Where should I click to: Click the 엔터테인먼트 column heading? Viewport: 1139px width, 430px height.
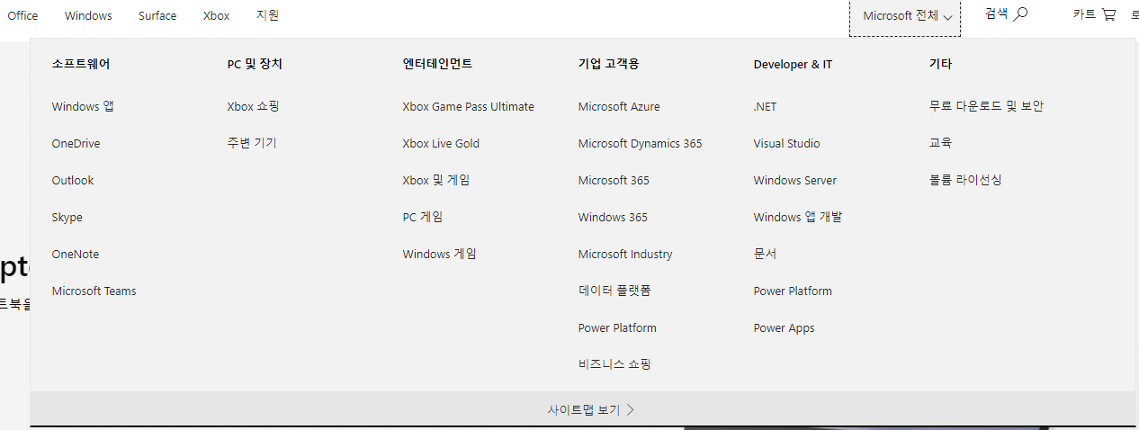tap(437, 64)
